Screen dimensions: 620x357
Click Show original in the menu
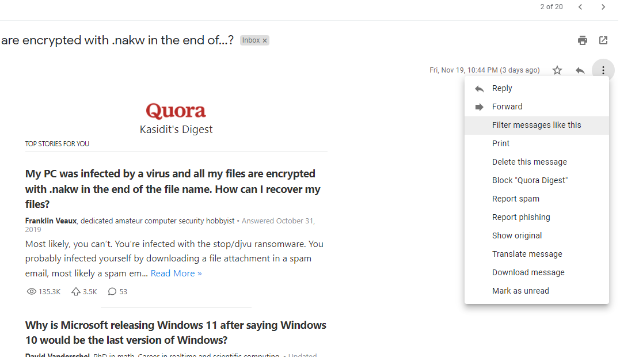517,236
